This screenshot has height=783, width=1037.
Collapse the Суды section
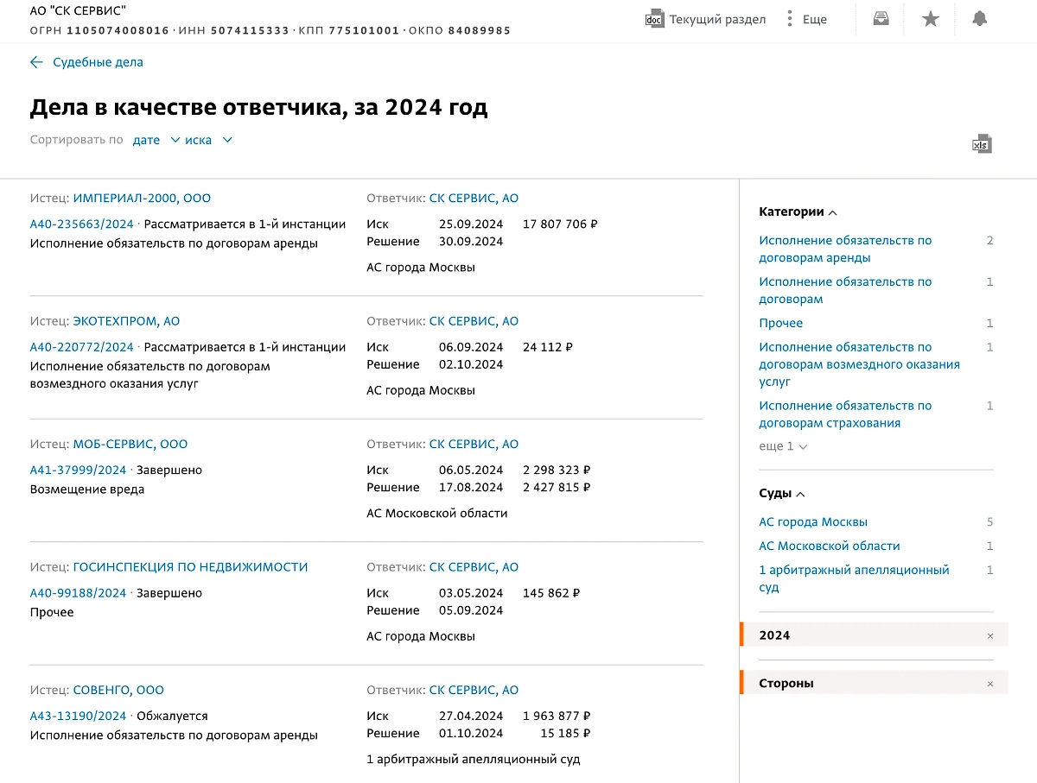click(x=799, y=493)
